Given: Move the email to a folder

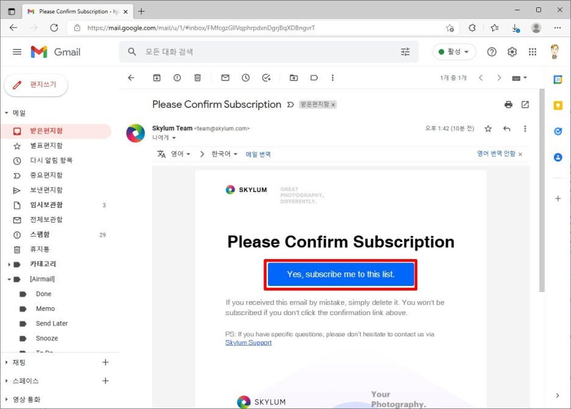Looking at the screenshot, I should [293, 77].
